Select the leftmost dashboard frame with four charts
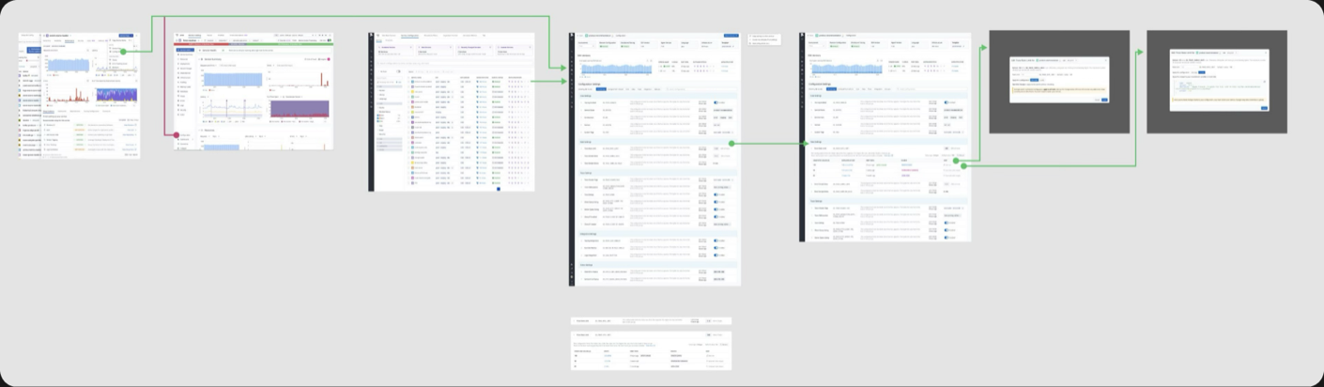1324x387 pixels. click(x=81, y=97)
